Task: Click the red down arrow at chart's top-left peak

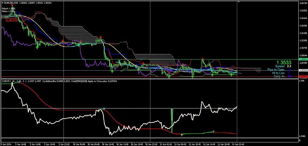Action: [x=12, y=5]
